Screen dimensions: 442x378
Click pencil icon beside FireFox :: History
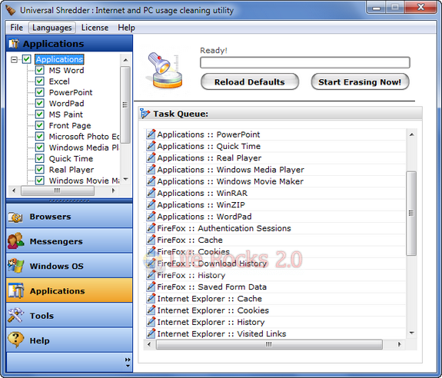pos(151,275)
